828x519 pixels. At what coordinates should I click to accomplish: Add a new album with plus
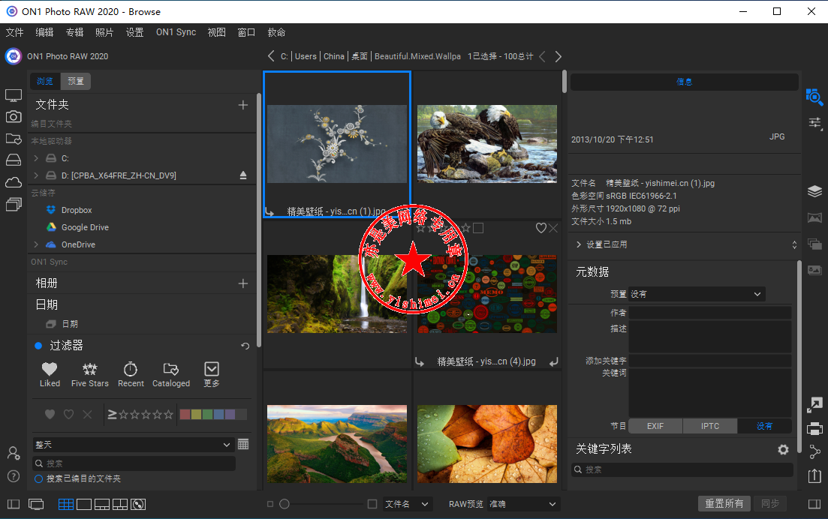coord(243,283)
